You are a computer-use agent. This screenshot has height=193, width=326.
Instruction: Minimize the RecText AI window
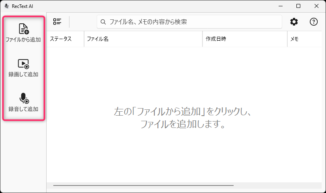tap(281, 6)
